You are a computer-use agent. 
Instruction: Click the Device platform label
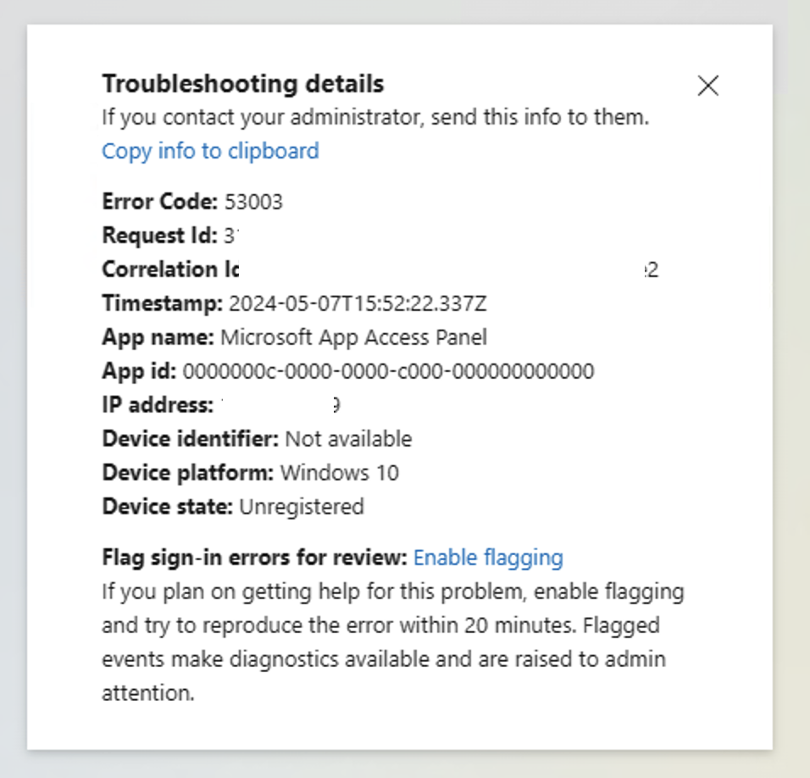pos(188,473)
